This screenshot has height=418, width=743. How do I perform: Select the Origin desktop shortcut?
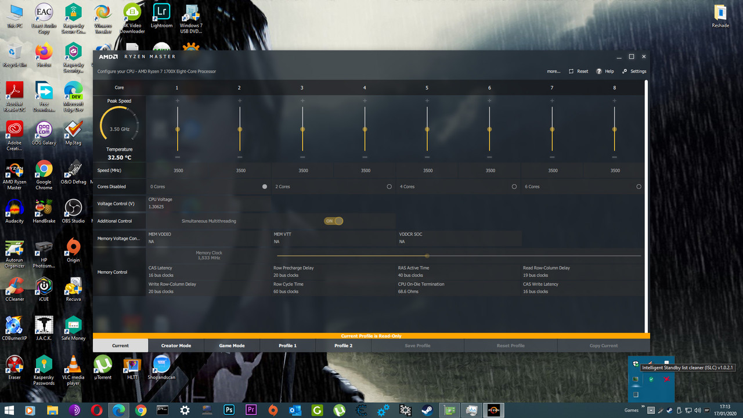[x=73, y=250]
